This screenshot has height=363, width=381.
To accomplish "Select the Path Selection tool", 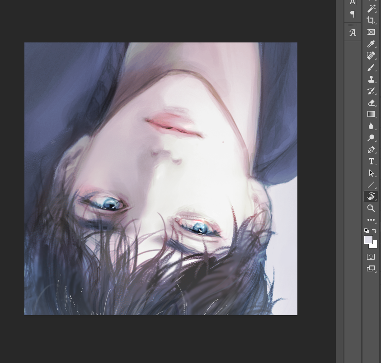I will (371, 173).
